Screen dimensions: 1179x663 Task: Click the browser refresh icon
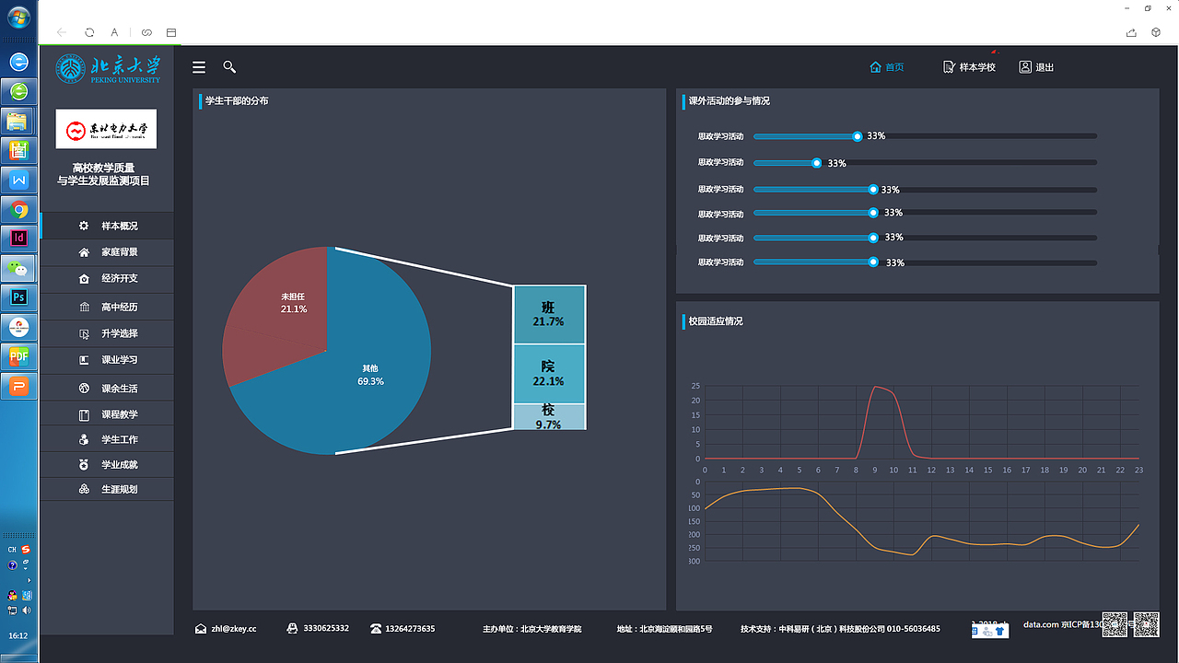coord(89,32)
